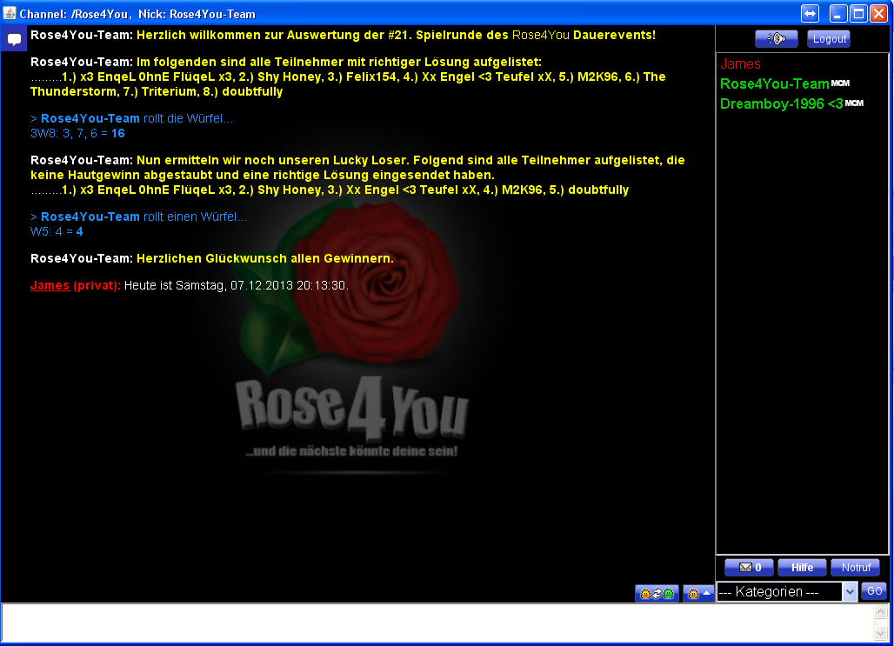Select Rose4You-Team in the user list
This screenshot has height=646, width=894.
[774, 84]
